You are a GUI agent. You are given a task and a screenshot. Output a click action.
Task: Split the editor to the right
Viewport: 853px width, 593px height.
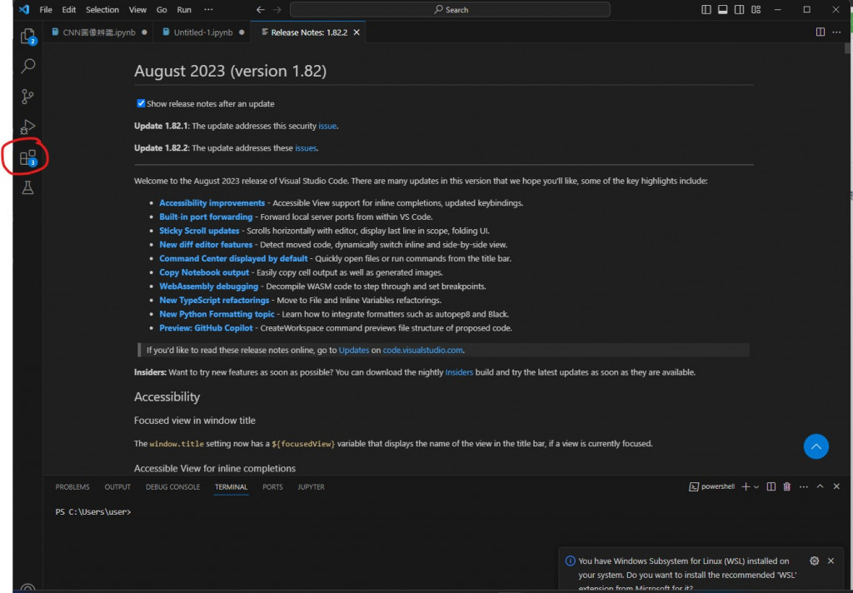[821, 32]
